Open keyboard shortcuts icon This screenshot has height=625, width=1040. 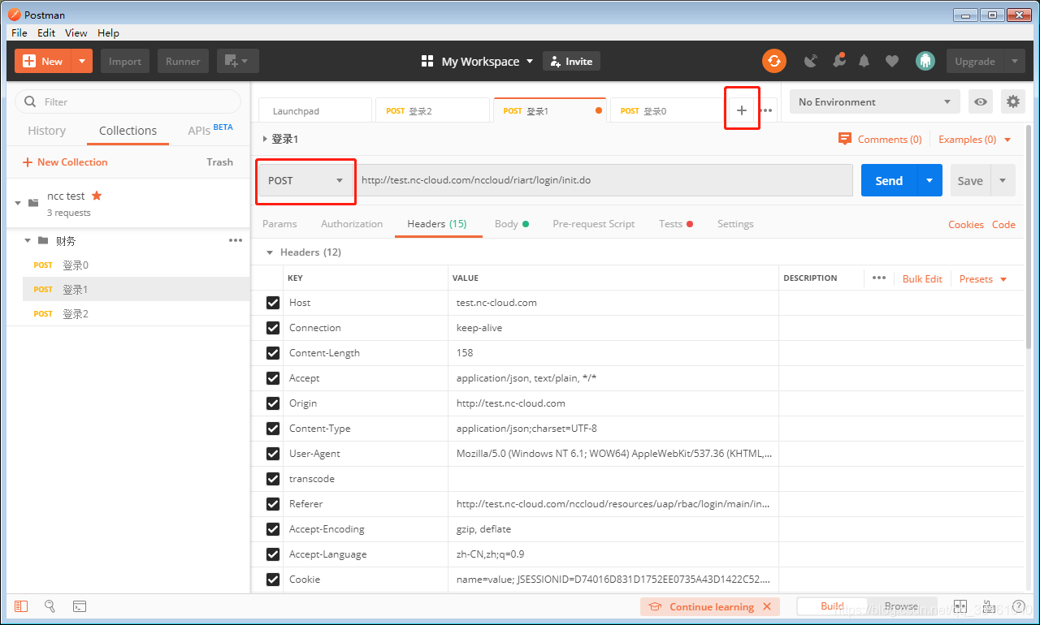coord(989,606)
